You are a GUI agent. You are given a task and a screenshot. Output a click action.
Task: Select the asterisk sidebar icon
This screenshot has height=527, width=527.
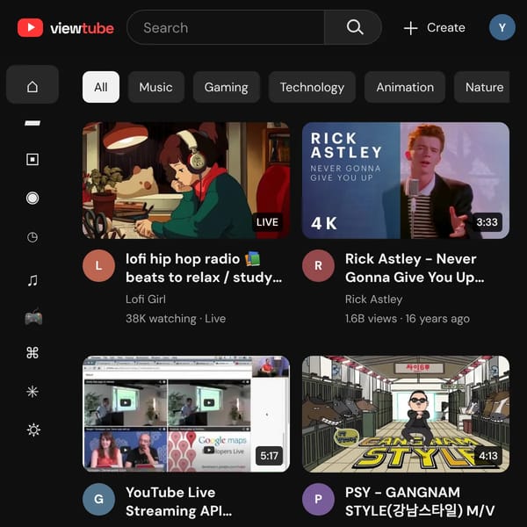tap(32, 392)
